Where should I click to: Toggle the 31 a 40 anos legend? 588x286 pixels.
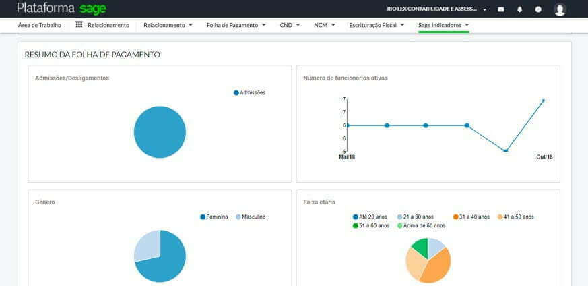click(471, 217)
